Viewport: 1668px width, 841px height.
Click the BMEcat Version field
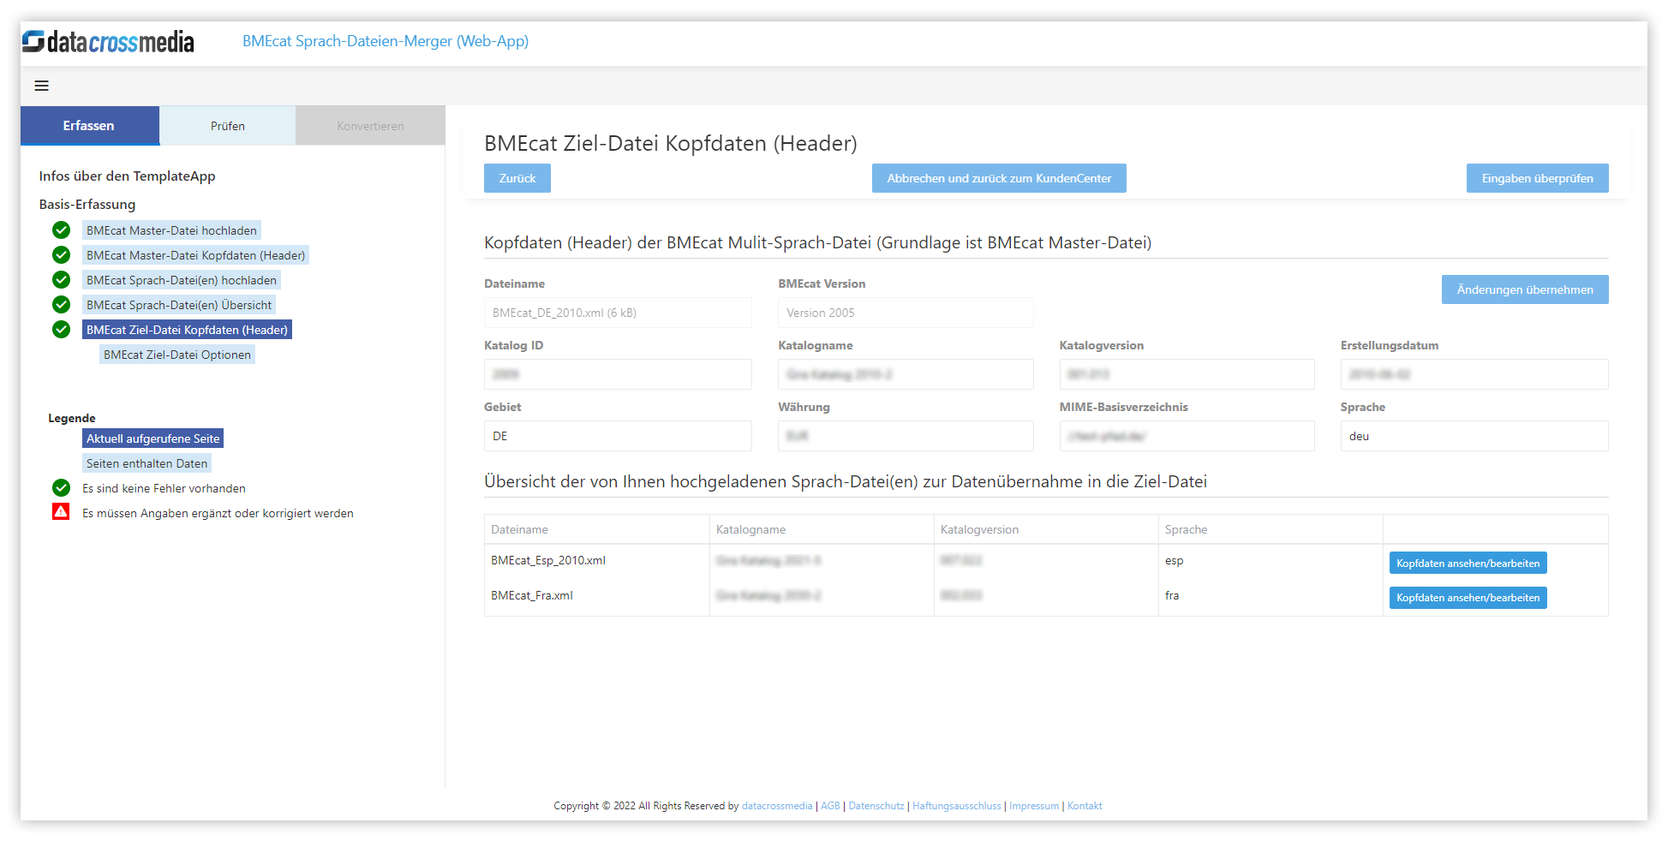[906, 313]
